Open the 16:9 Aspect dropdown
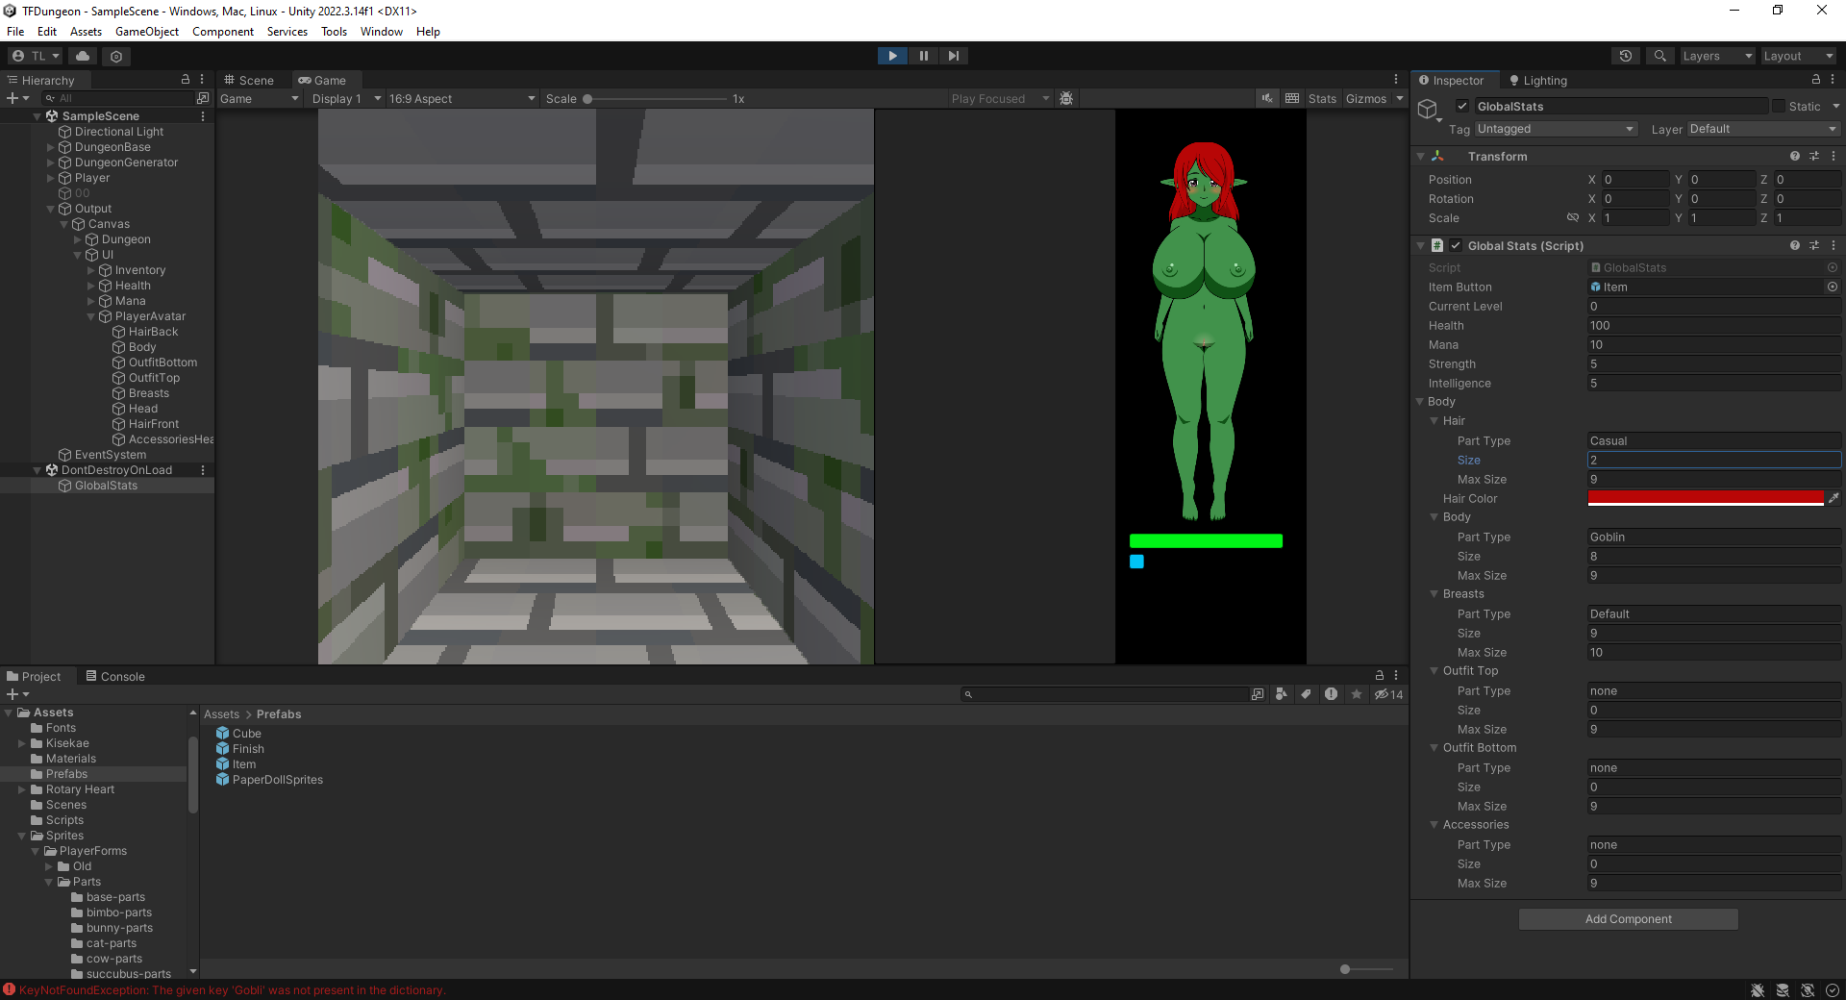This screenshot has height=1000, width=1846. point(461,98)
